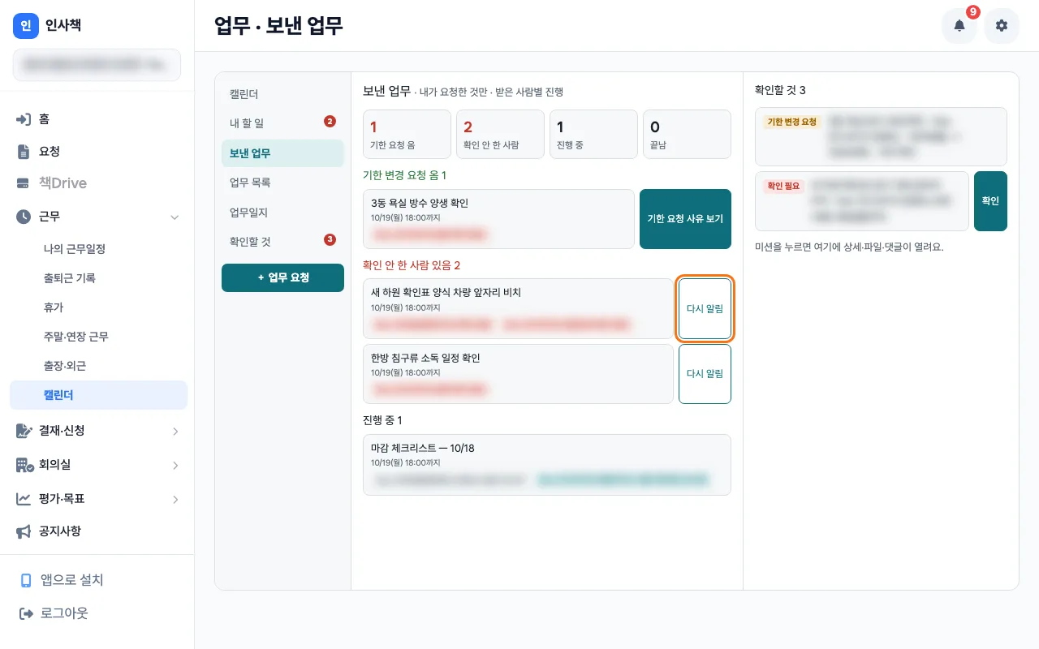This screenshot has height=649, width=1039.
Task: Select 캘린더 under 근무 in sidebar
Action: [x=98, y=395]
